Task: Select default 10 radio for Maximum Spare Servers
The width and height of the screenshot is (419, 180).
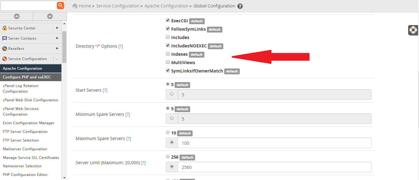Action: pos(168,133)
